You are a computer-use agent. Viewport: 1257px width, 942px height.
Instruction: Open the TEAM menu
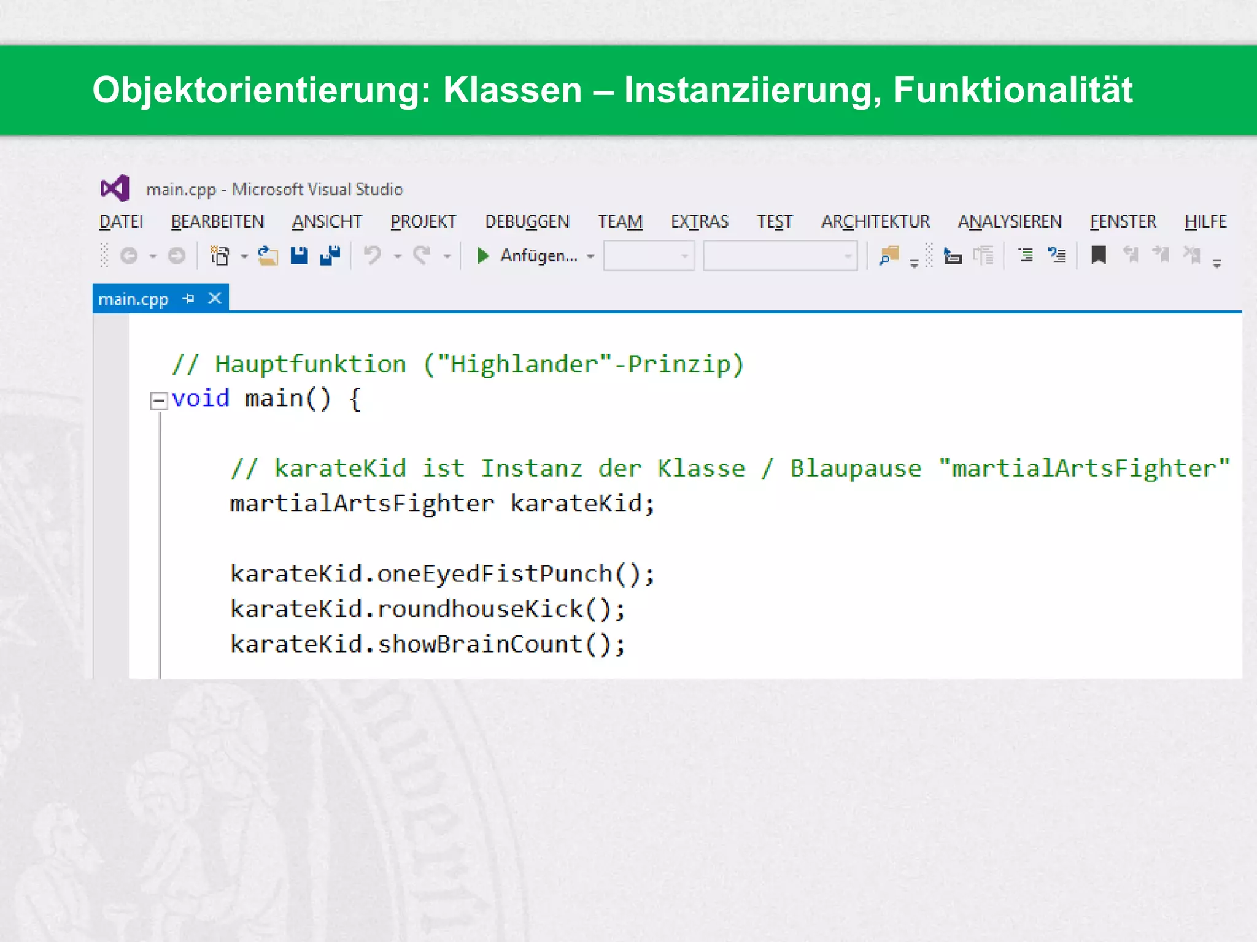click(621, 221)
